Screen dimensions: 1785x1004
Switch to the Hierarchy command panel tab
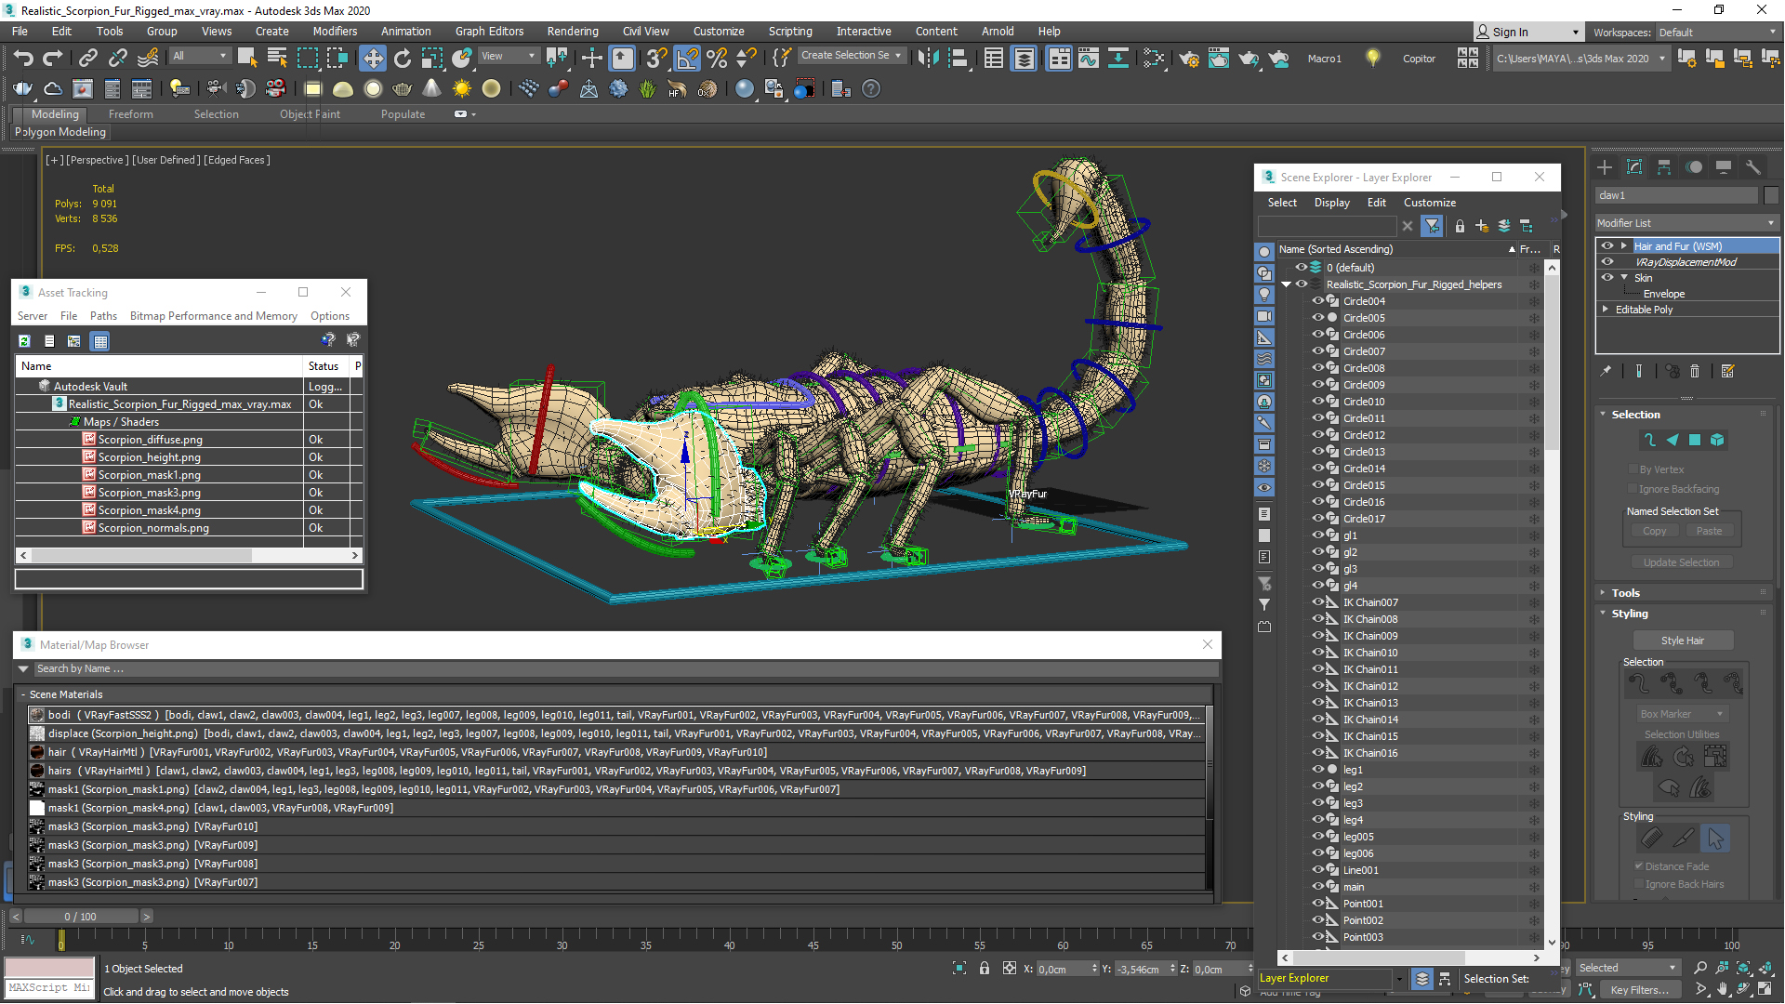click(x=1664, y=167)
